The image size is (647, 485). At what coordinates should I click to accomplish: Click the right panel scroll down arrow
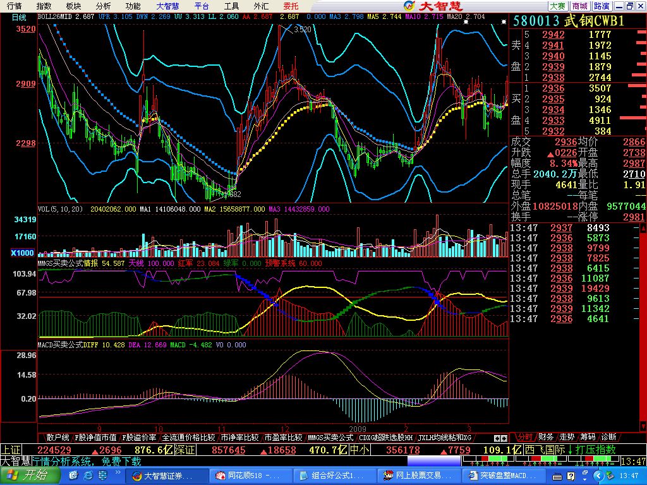[643, 426]
